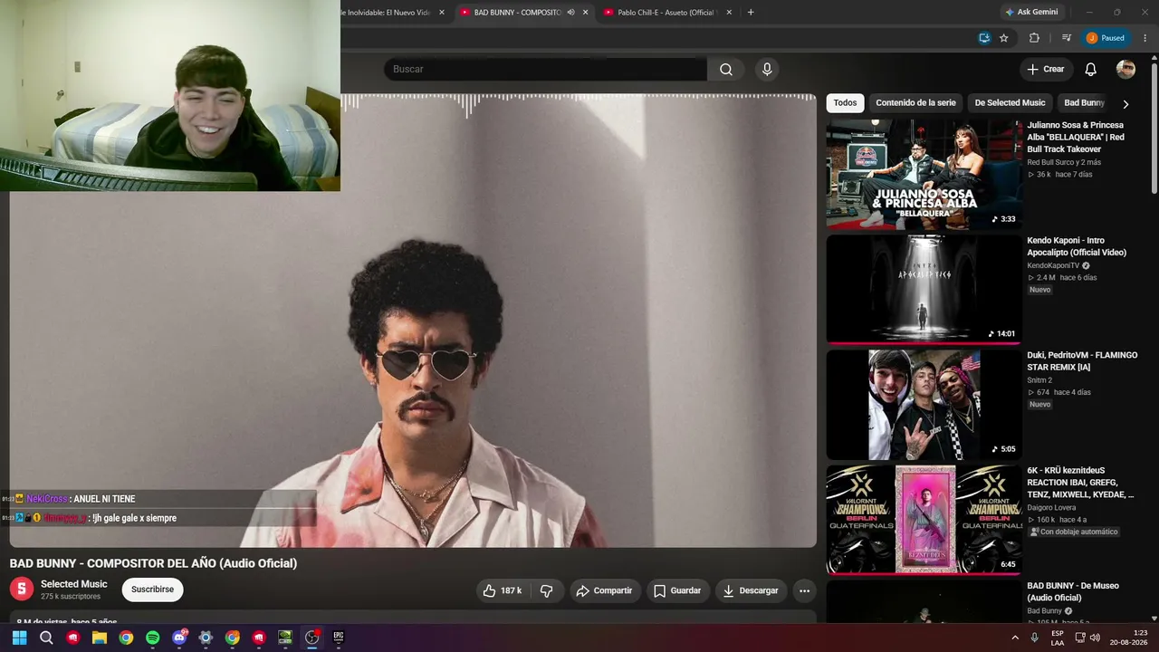Open the BAD BUNNY - De Museo title
Screen dimensions: 1159x652
(x=1073, y=591)
